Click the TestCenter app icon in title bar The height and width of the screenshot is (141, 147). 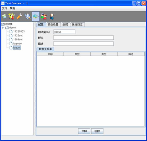tap(3, 3)
